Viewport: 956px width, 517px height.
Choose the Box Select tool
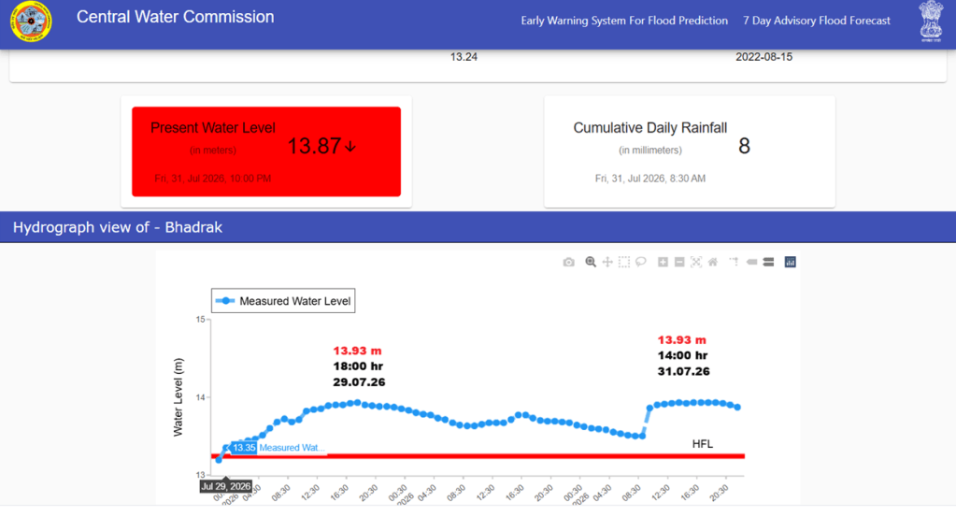point(623,262)
